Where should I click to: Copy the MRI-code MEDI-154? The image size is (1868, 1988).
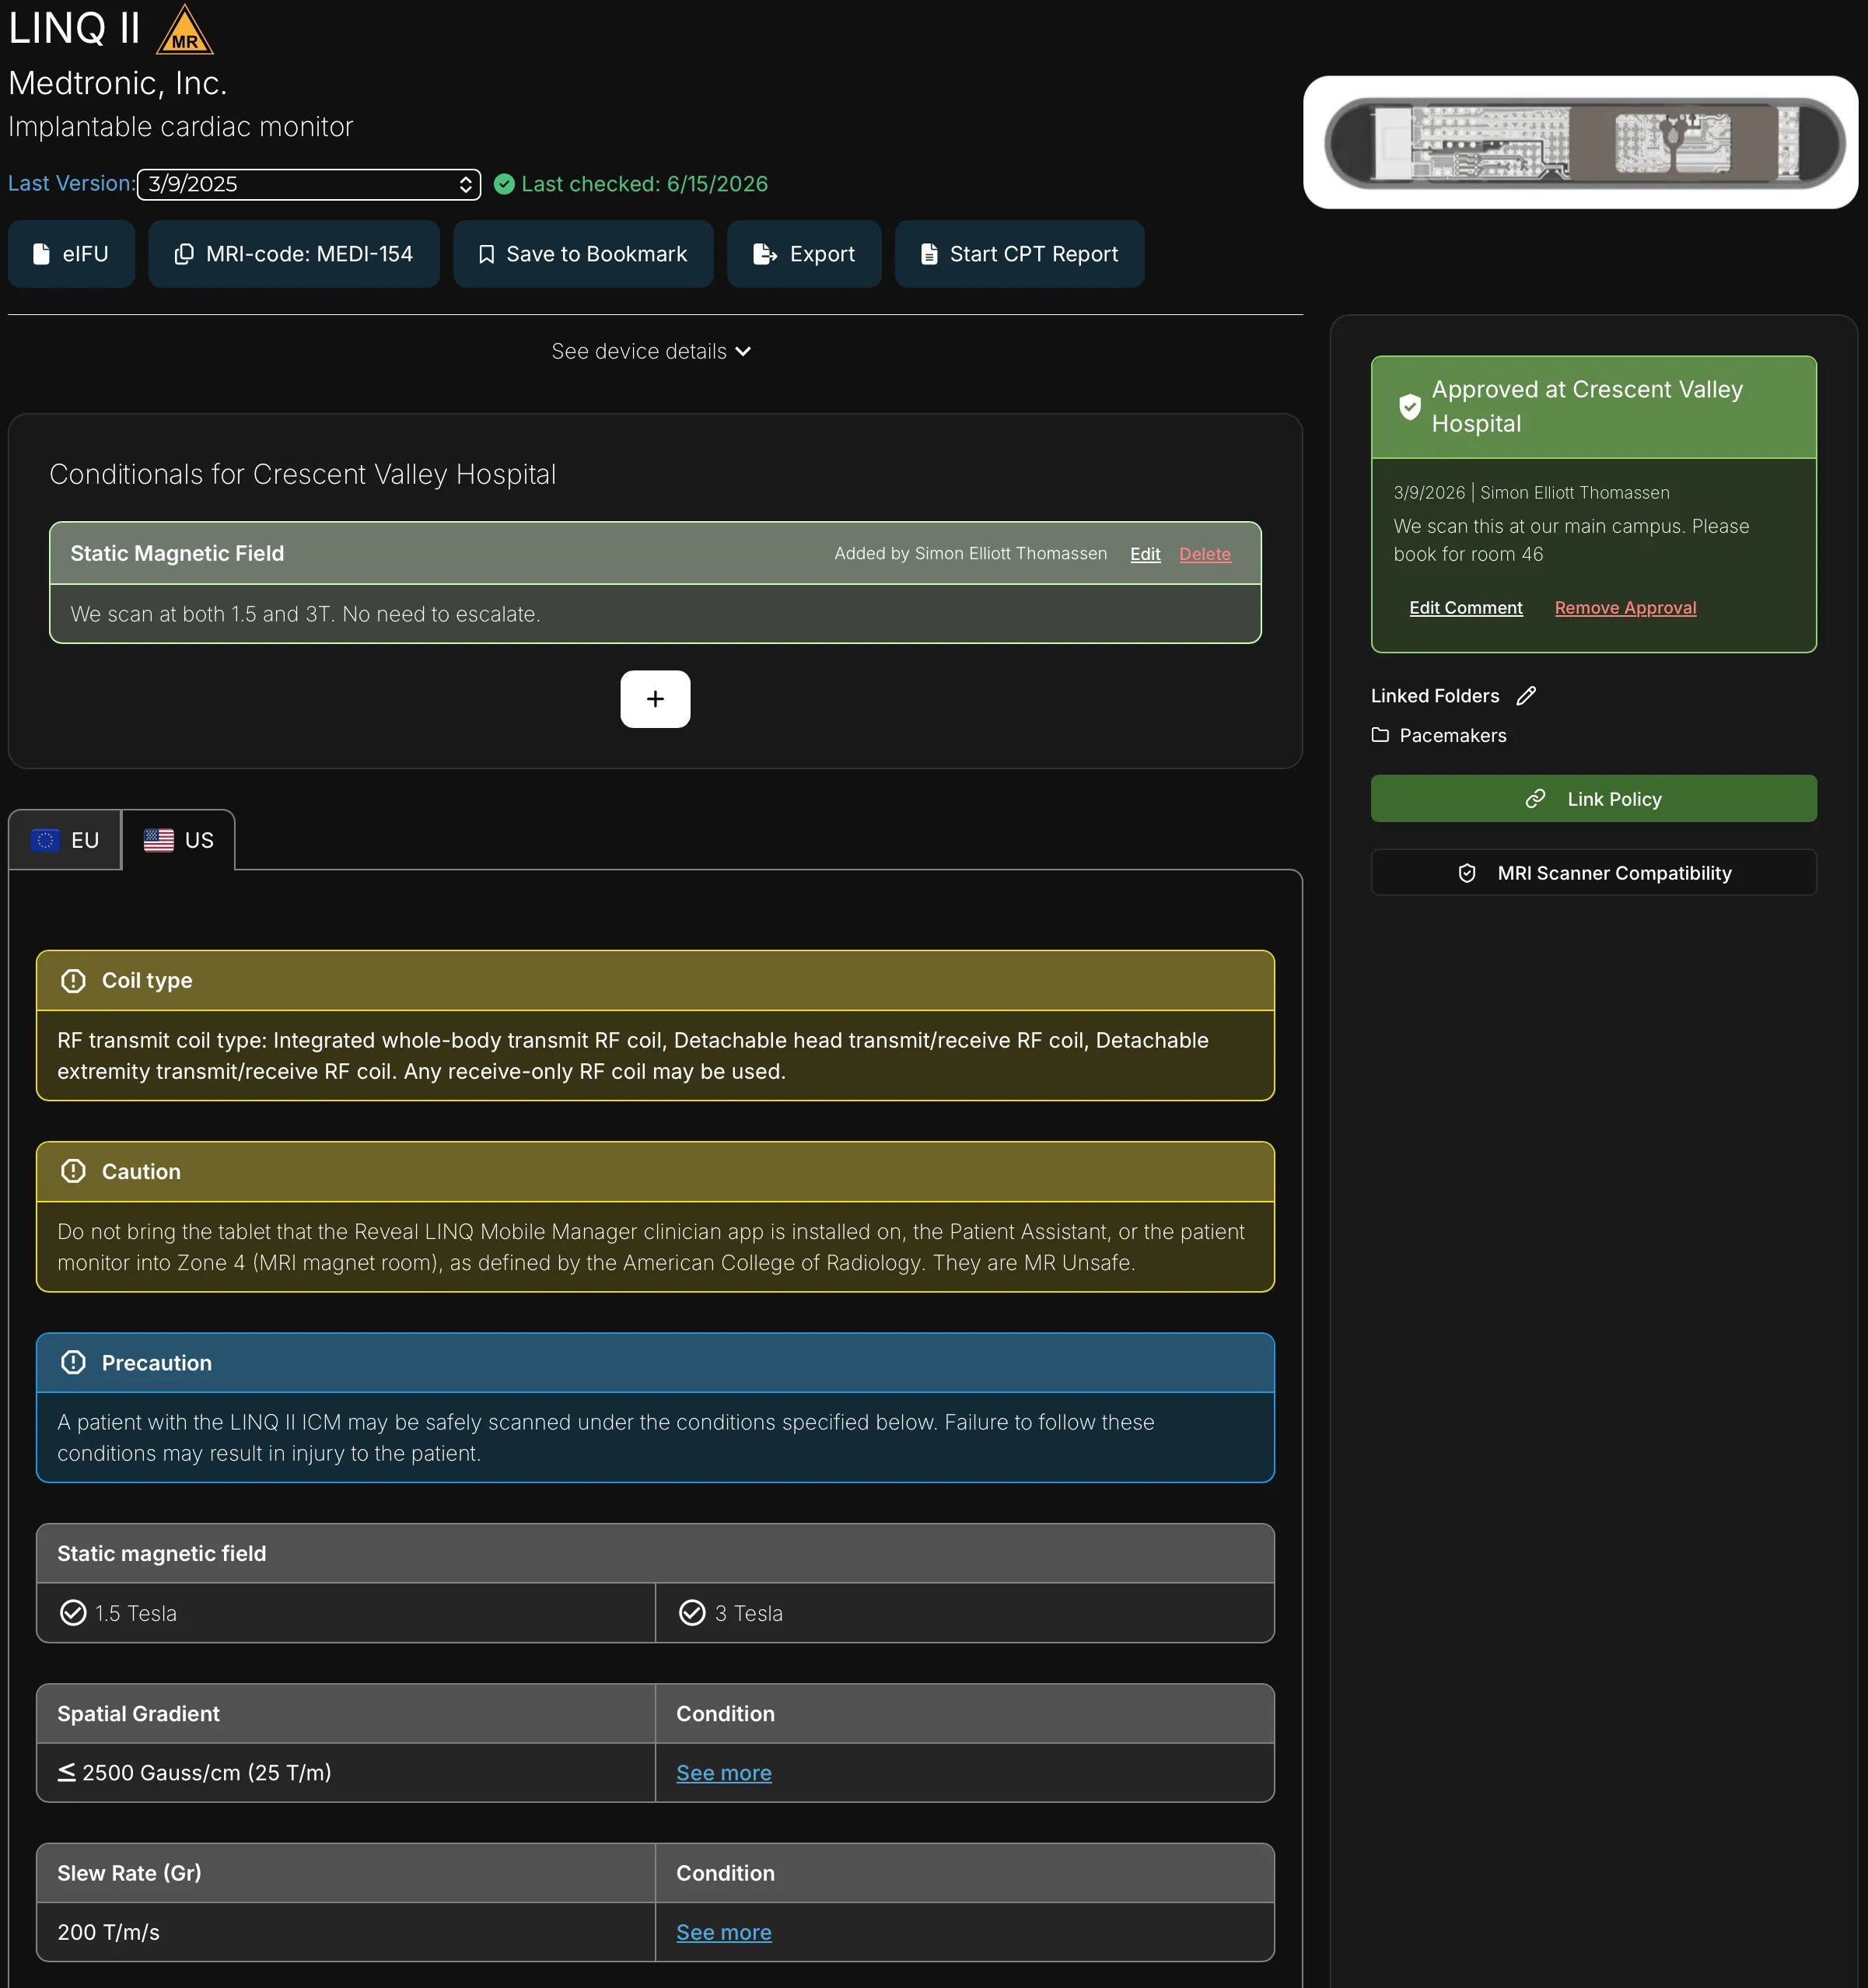(294, 254)
